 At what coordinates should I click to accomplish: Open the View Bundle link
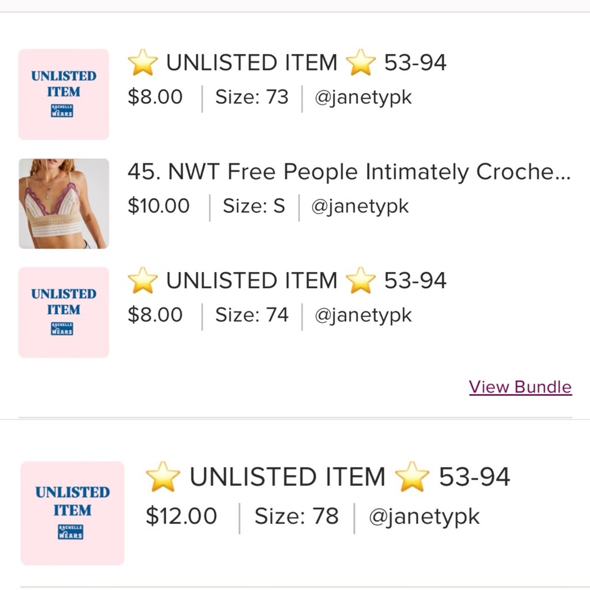(520, 387)
